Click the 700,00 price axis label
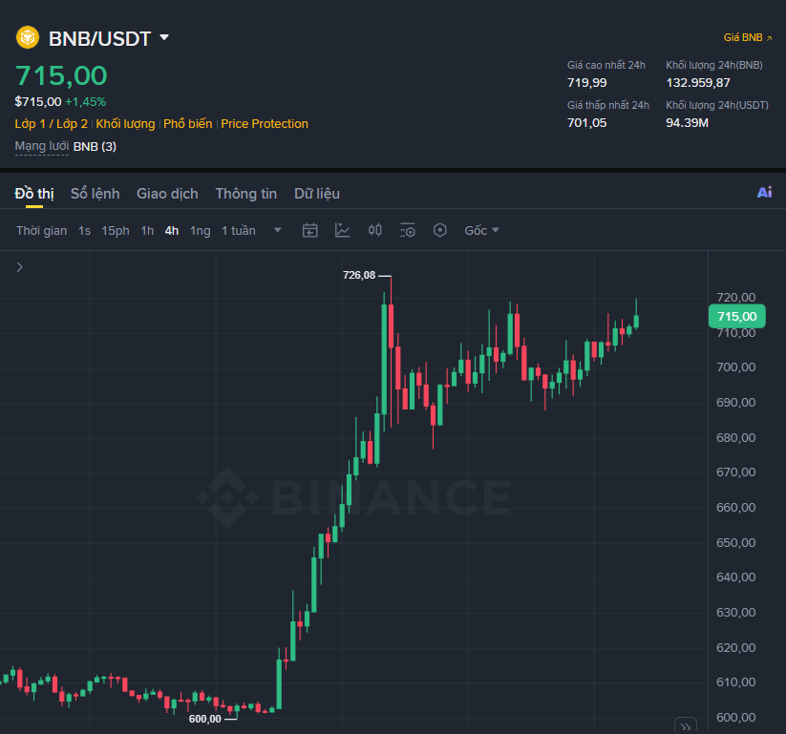 [x=736, y=367]
